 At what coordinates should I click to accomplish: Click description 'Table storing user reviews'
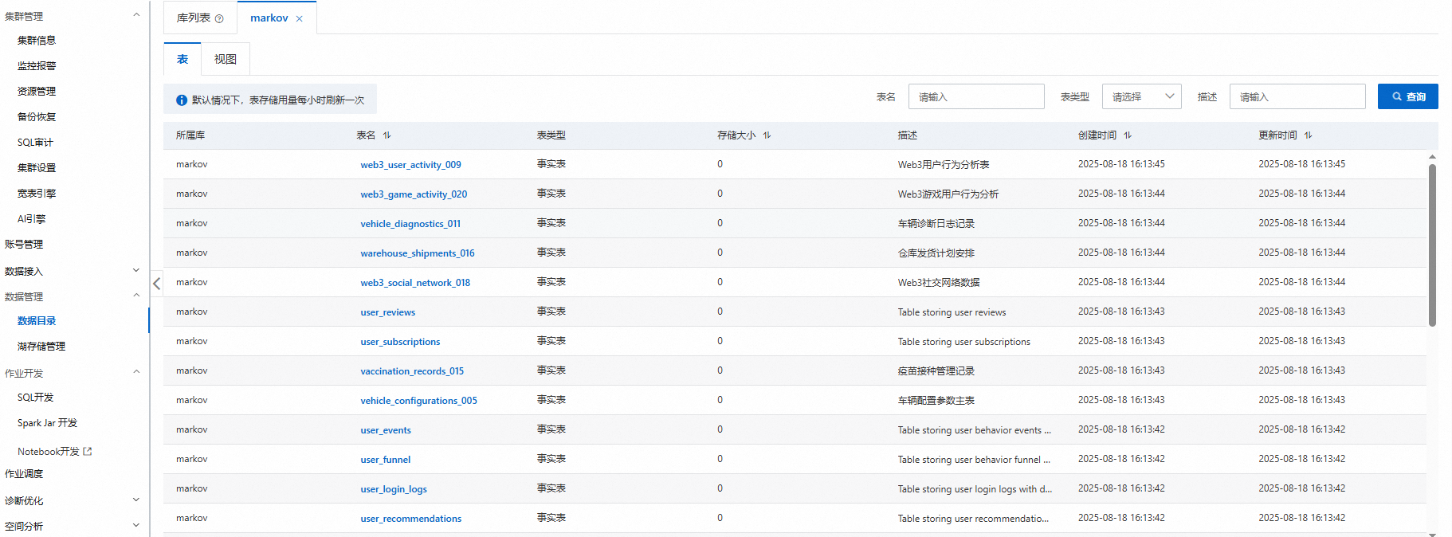(952, 312)
